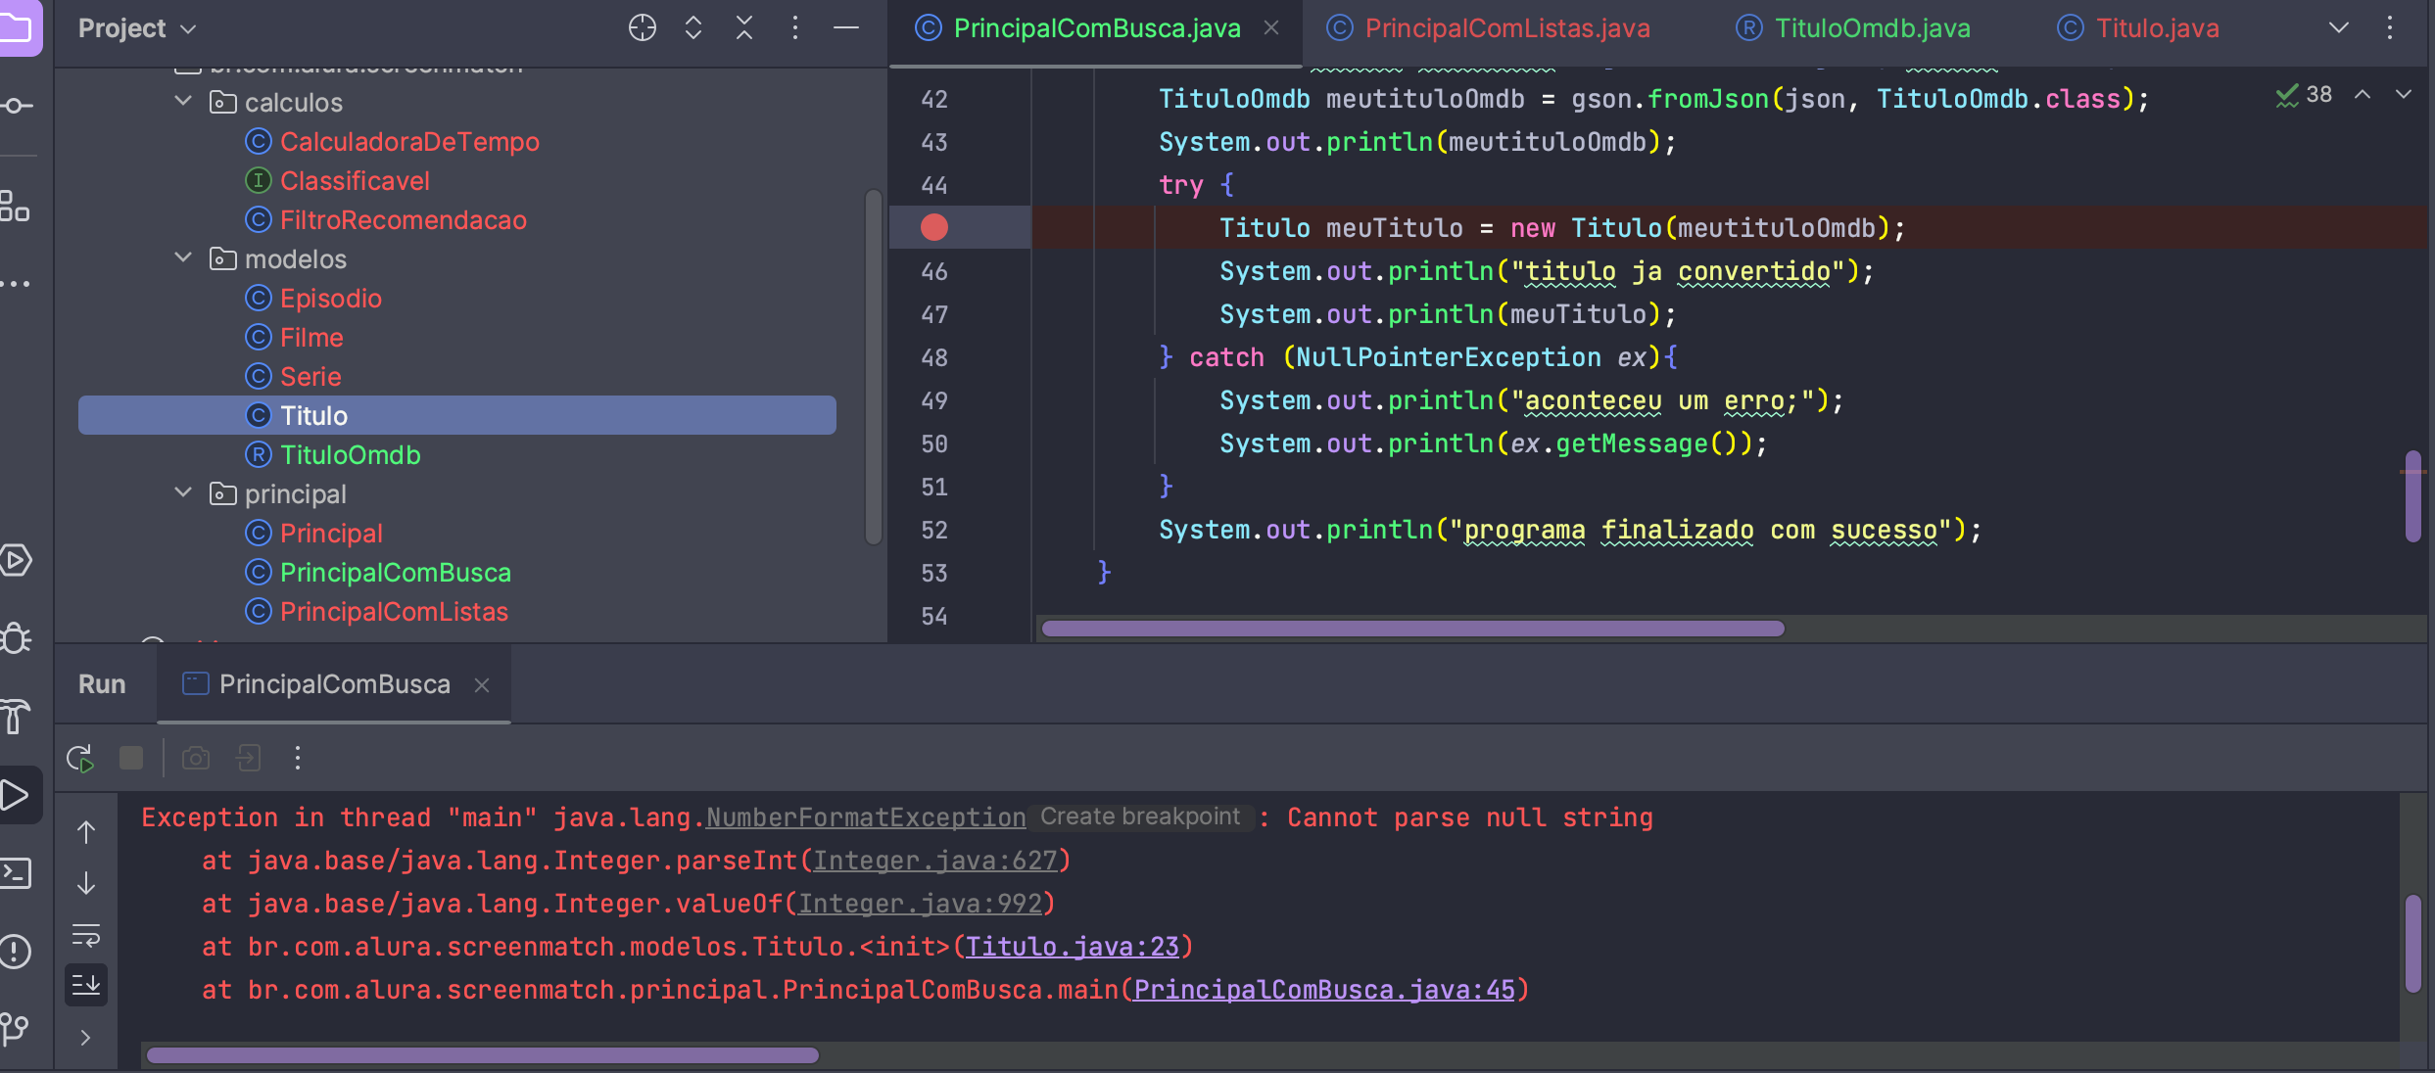Switch to TituloOmdb.java tab
The image size is (2435, 1073).
[x=1853, y=28]
